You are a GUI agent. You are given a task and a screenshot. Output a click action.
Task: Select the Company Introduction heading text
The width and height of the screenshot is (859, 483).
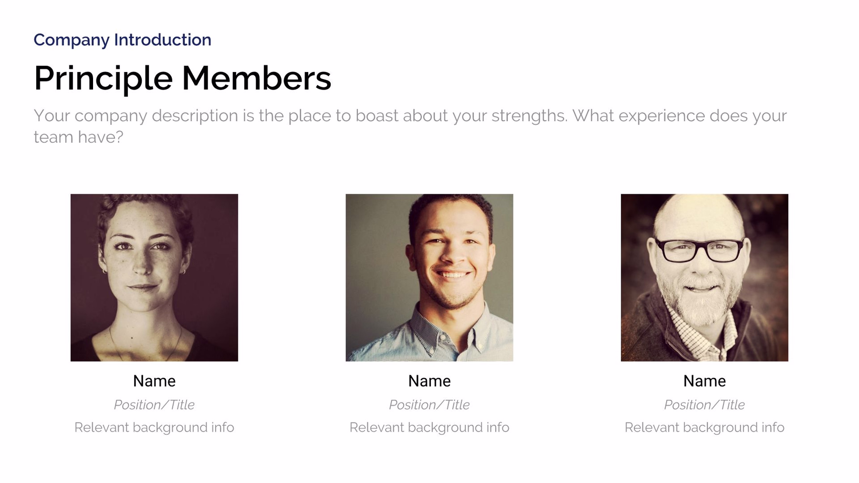tap(122, 40)
